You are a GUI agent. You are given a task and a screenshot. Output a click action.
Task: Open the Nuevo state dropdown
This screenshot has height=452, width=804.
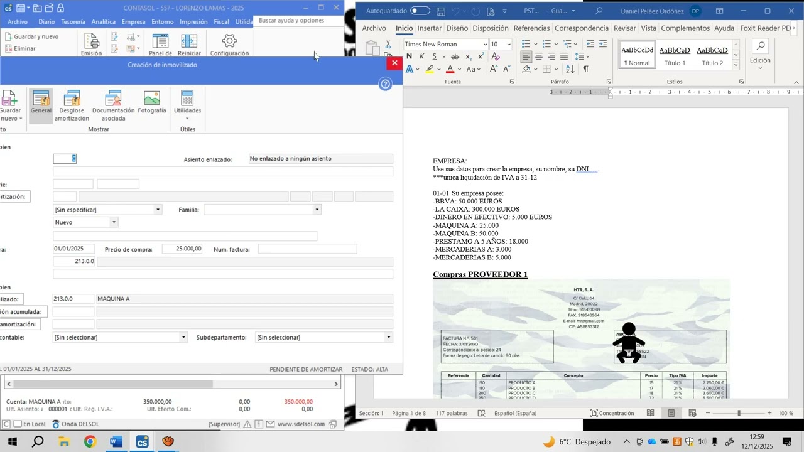(x=114, y=222)
